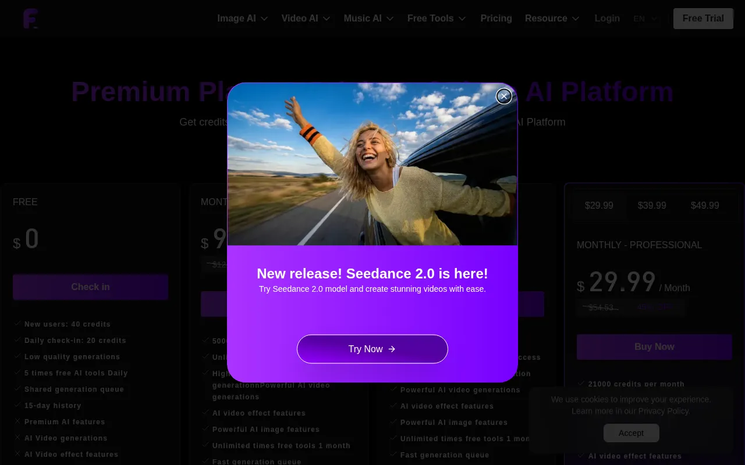745x465 pixels.
Task: Expand the Free Tools menu
Action: [437, 19]
